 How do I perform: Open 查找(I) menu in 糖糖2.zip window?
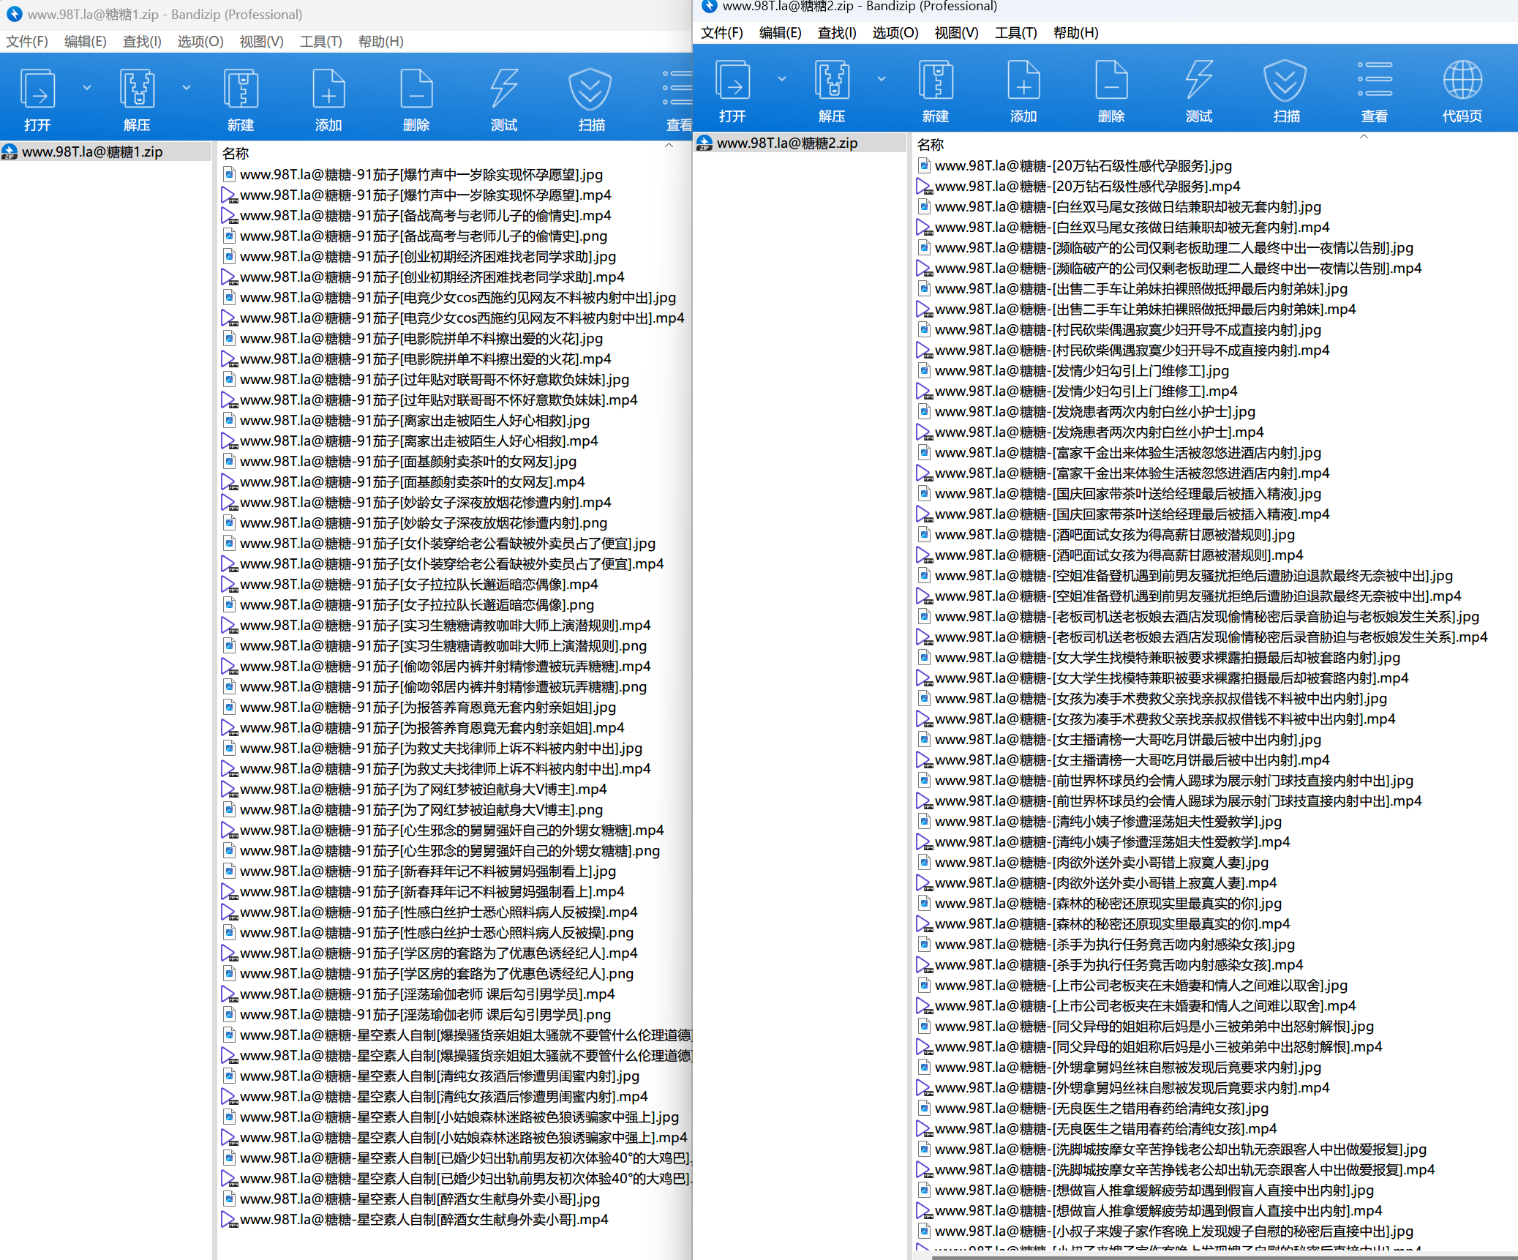coord(837,33)
